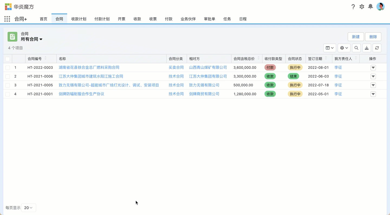The width and height of the screenshot is (390, 215).
Task: Open the per-page count dropdown showing 20
Action: 28,208
